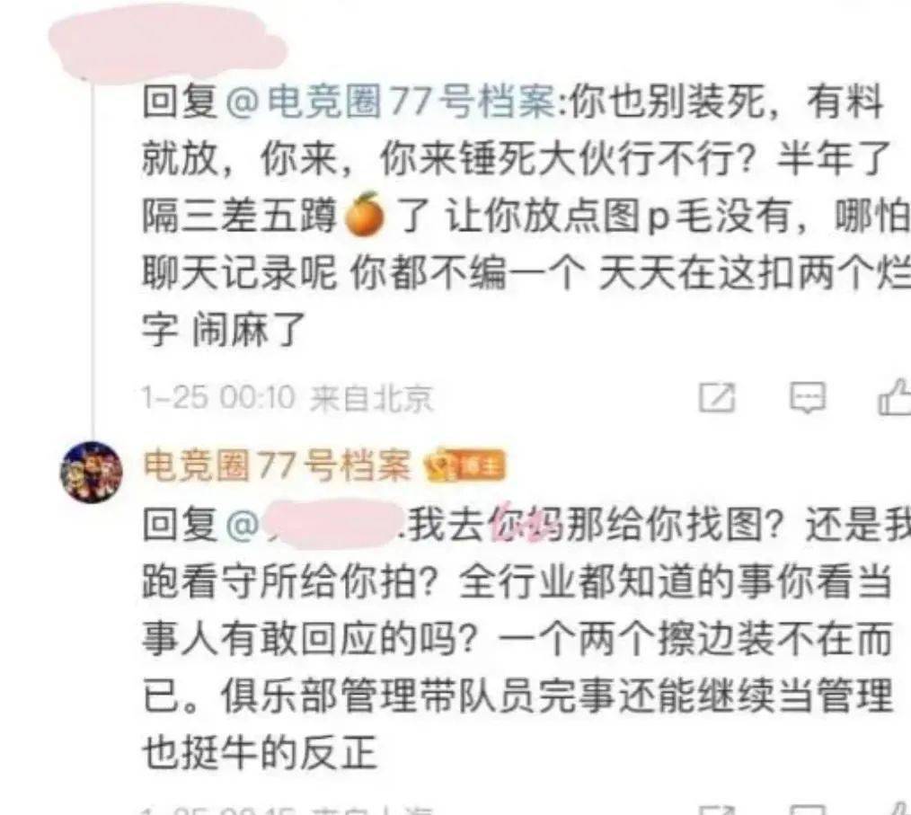Like the first reply with thumbs-up icon
The width and height of the screenshot is (911, 815).
point(895,397)
